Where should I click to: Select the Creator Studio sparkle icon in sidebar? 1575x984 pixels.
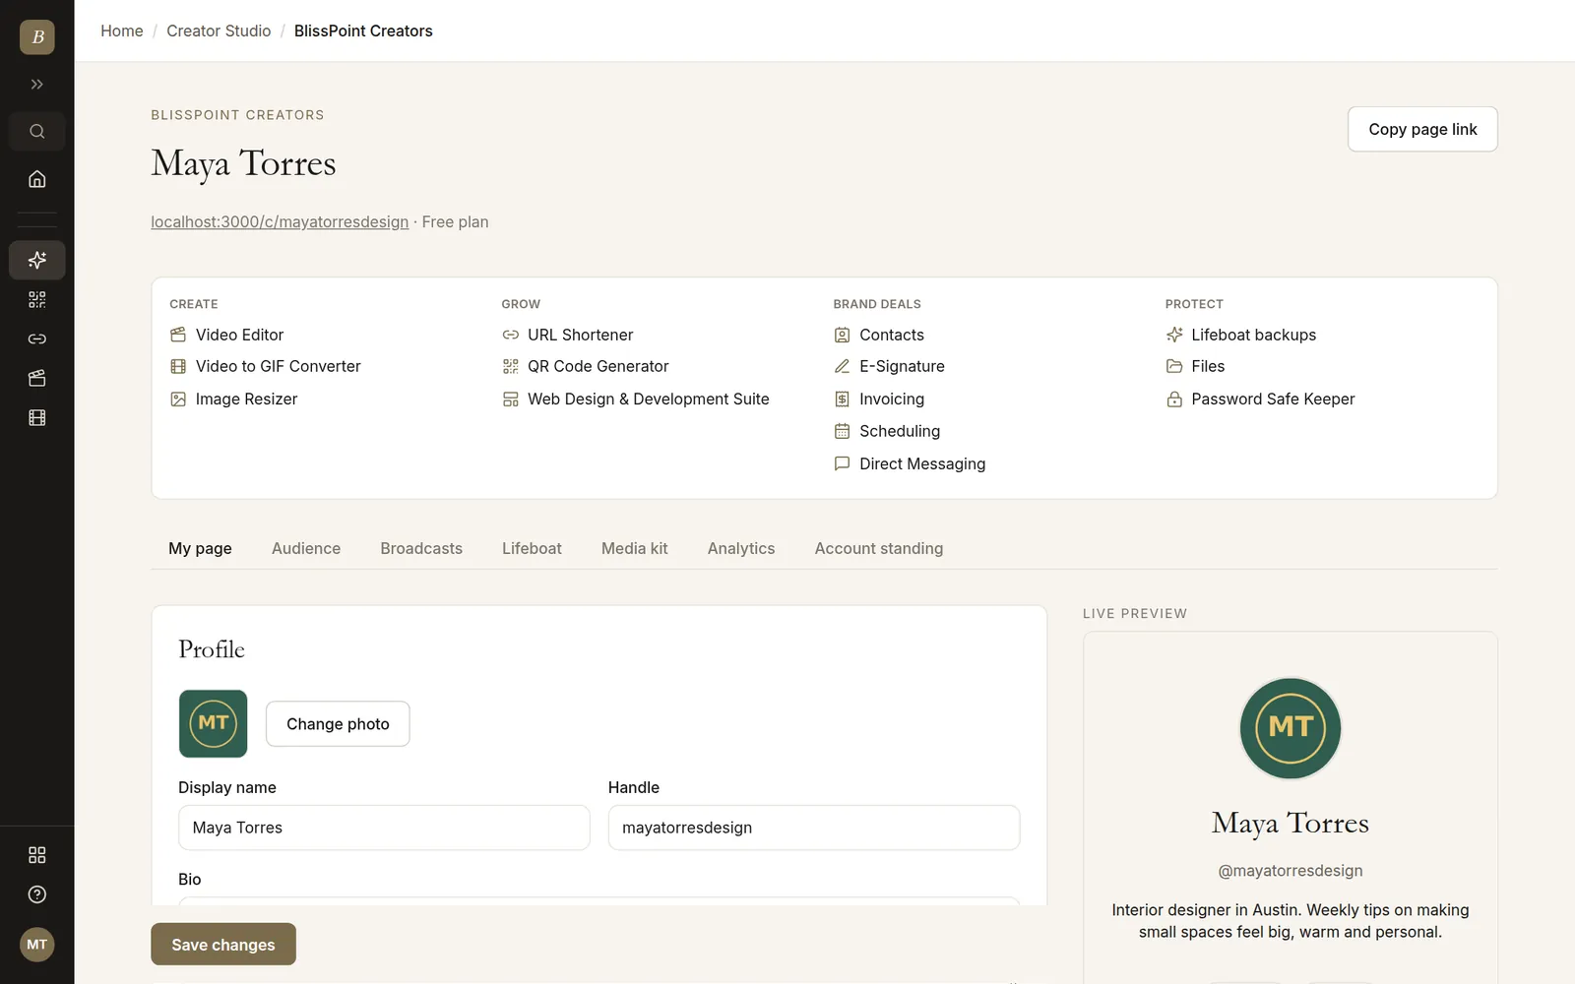coord(37,260)
